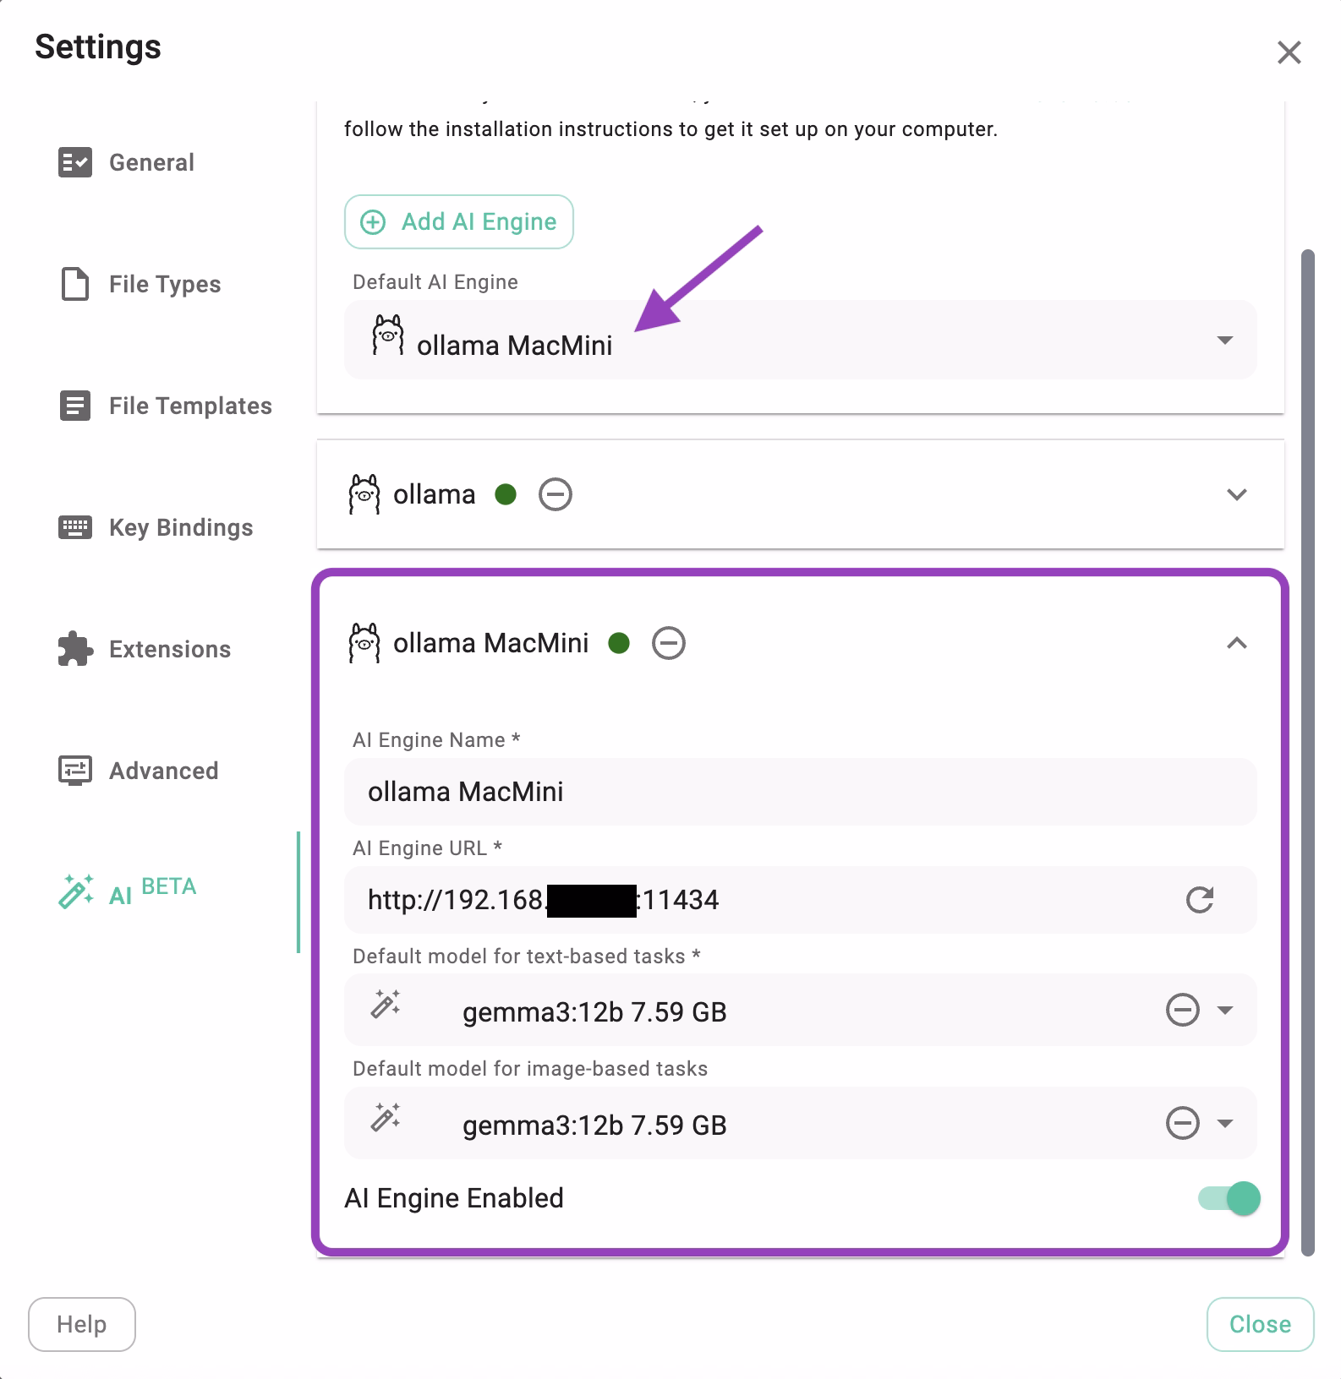Viewport: 1341px width, 1379px height.
Task: Click the General checklist icon
Action: tap(75, 162)
